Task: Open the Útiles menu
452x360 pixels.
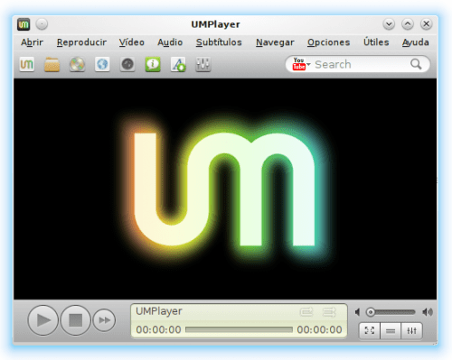Action: 376,42
